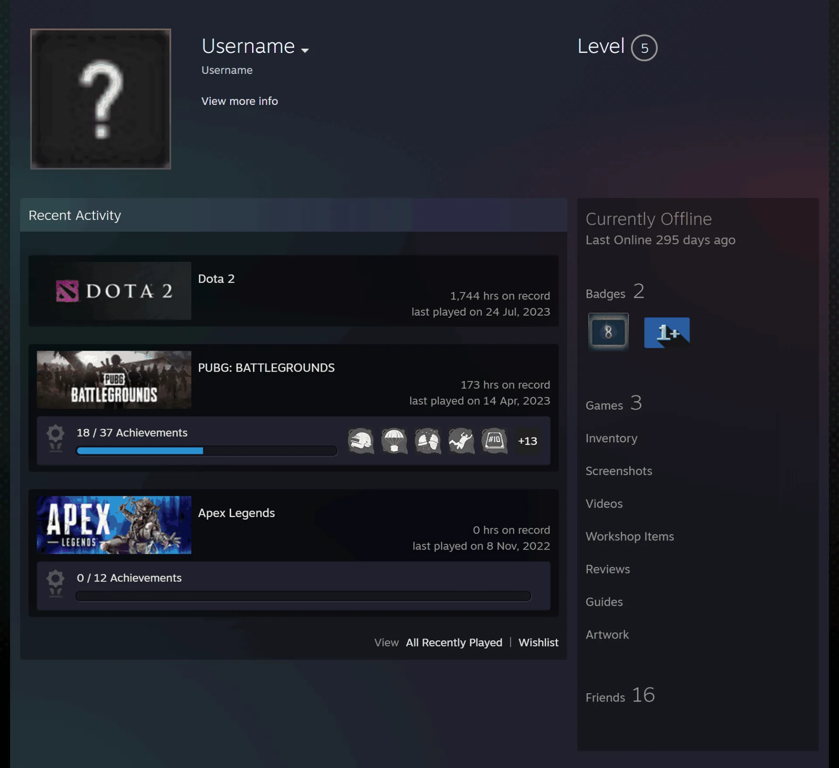Open Inventory in the sidebar

click(611, 438)
